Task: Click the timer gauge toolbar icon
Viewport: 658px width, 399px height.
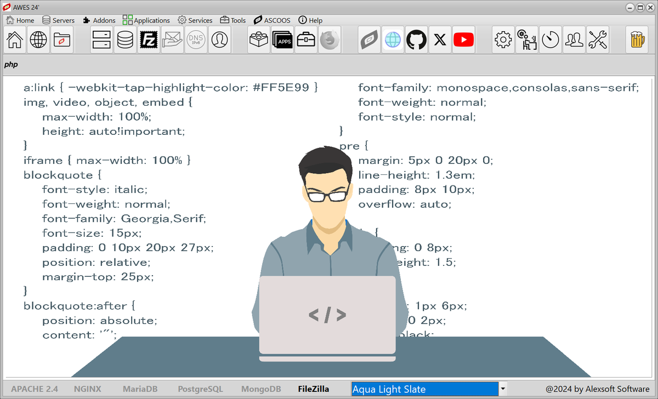Action: tap(550, 40)
